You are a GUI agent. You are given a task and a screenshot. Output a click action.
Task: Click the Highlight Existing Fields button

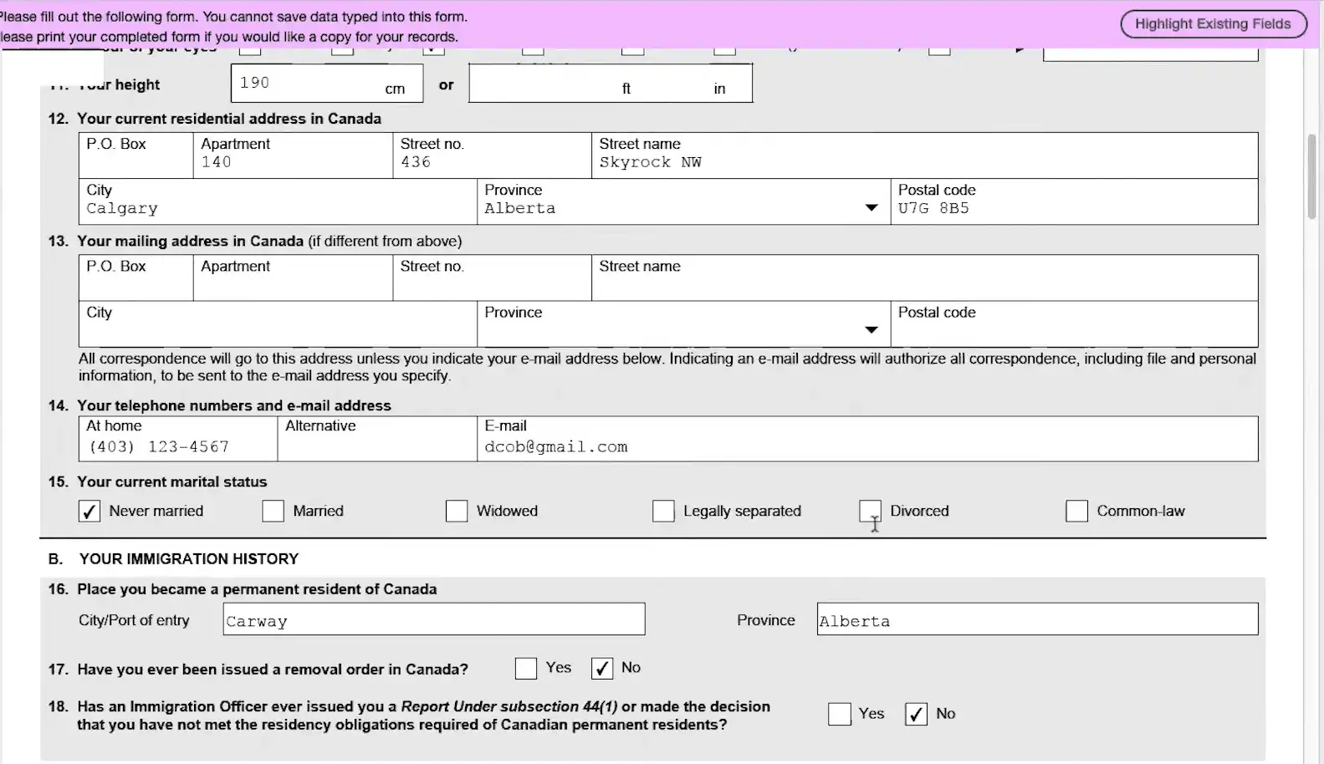tap(1212, 24)
